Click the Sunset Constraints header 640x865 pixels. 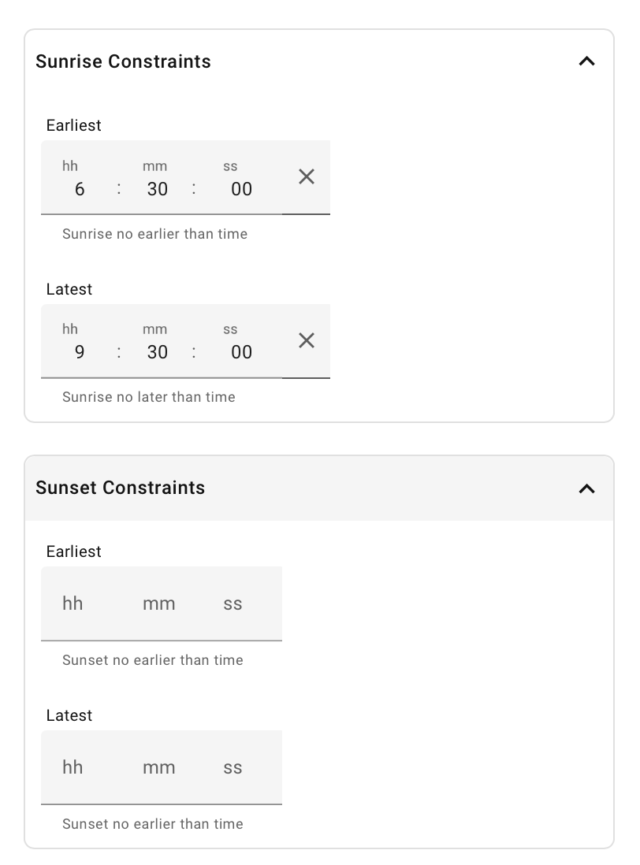click(x=120, y=488)
